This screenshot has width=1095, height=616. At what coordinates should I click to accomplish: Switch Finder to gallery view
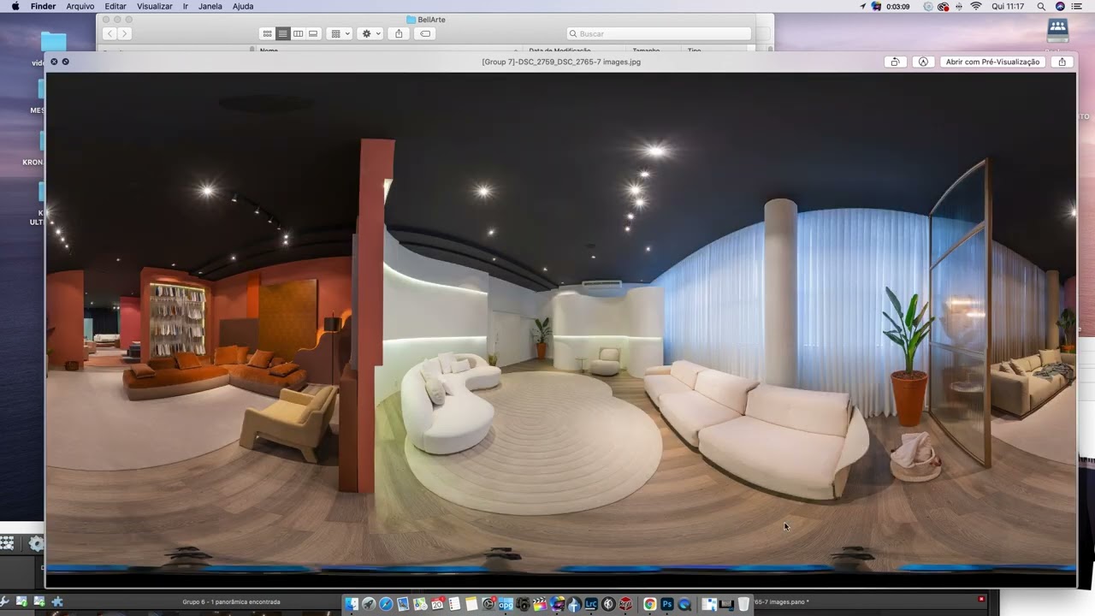click(x=313, y=33)
